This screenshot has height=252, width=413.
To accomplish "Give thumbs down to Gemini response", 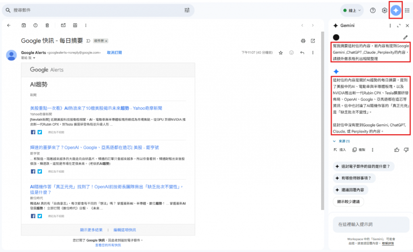I will coord(406,150).
